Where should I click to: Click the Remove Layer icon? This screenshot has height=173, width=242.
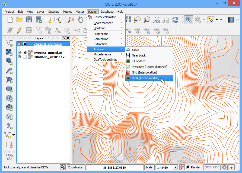point(9,145)
